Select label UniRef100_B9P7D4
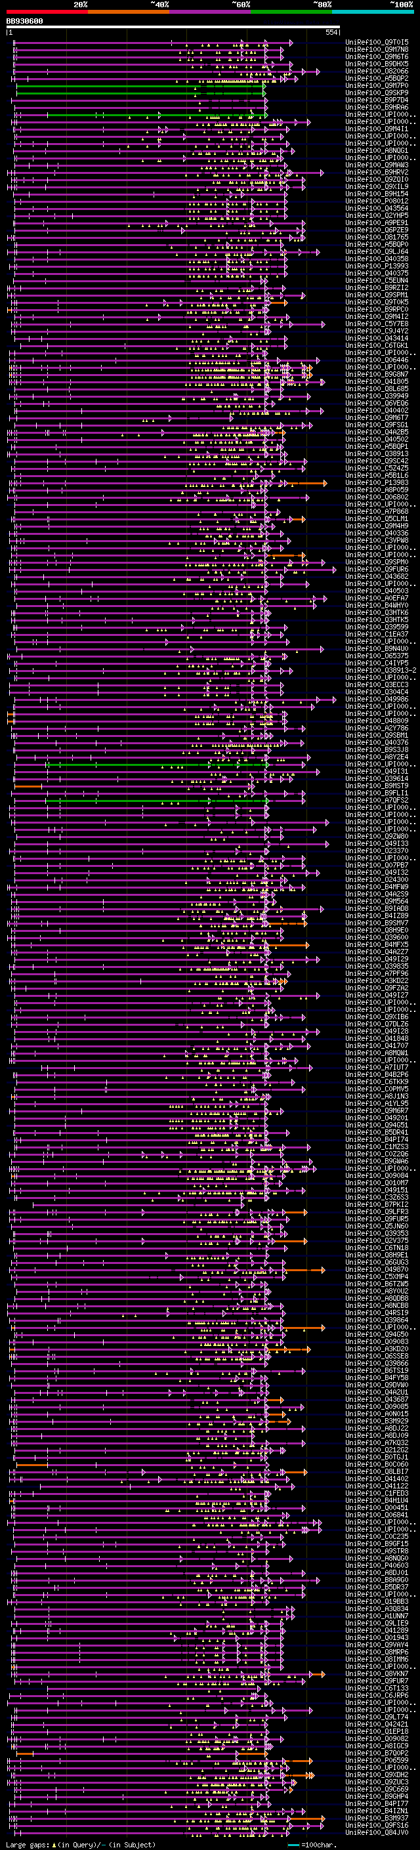The width and height of the screenshot is (420, 1850). point(377,100)
